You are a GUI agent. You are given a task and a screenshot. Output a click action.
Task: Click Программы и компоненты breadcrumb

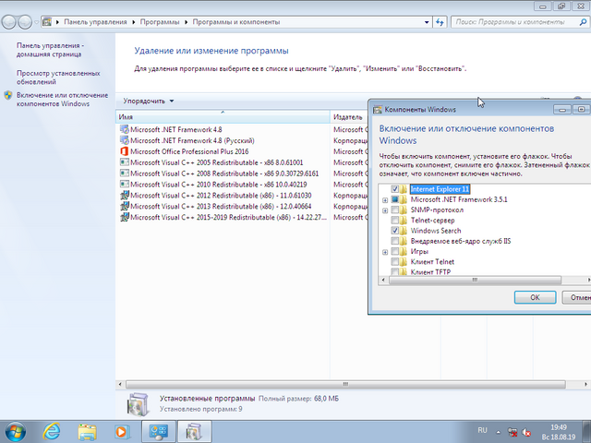236,22
